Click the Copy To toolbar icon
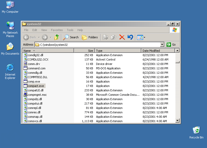Image resolution: width=207 pixels, height=148 pixels. pos(114,37)
